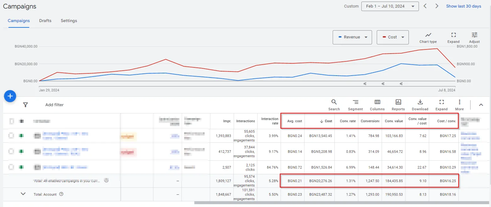
Task: Open the Reports icon
Action: (398, 105)
